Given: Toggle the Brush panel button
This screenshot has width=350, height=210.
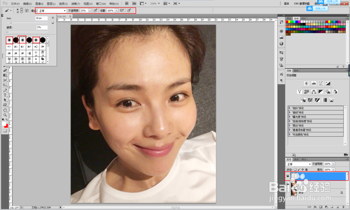Looking at the screenshot, I should point(27,10).
